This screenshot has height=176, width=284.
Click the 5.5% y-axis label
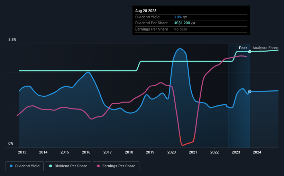click(12, 40)
